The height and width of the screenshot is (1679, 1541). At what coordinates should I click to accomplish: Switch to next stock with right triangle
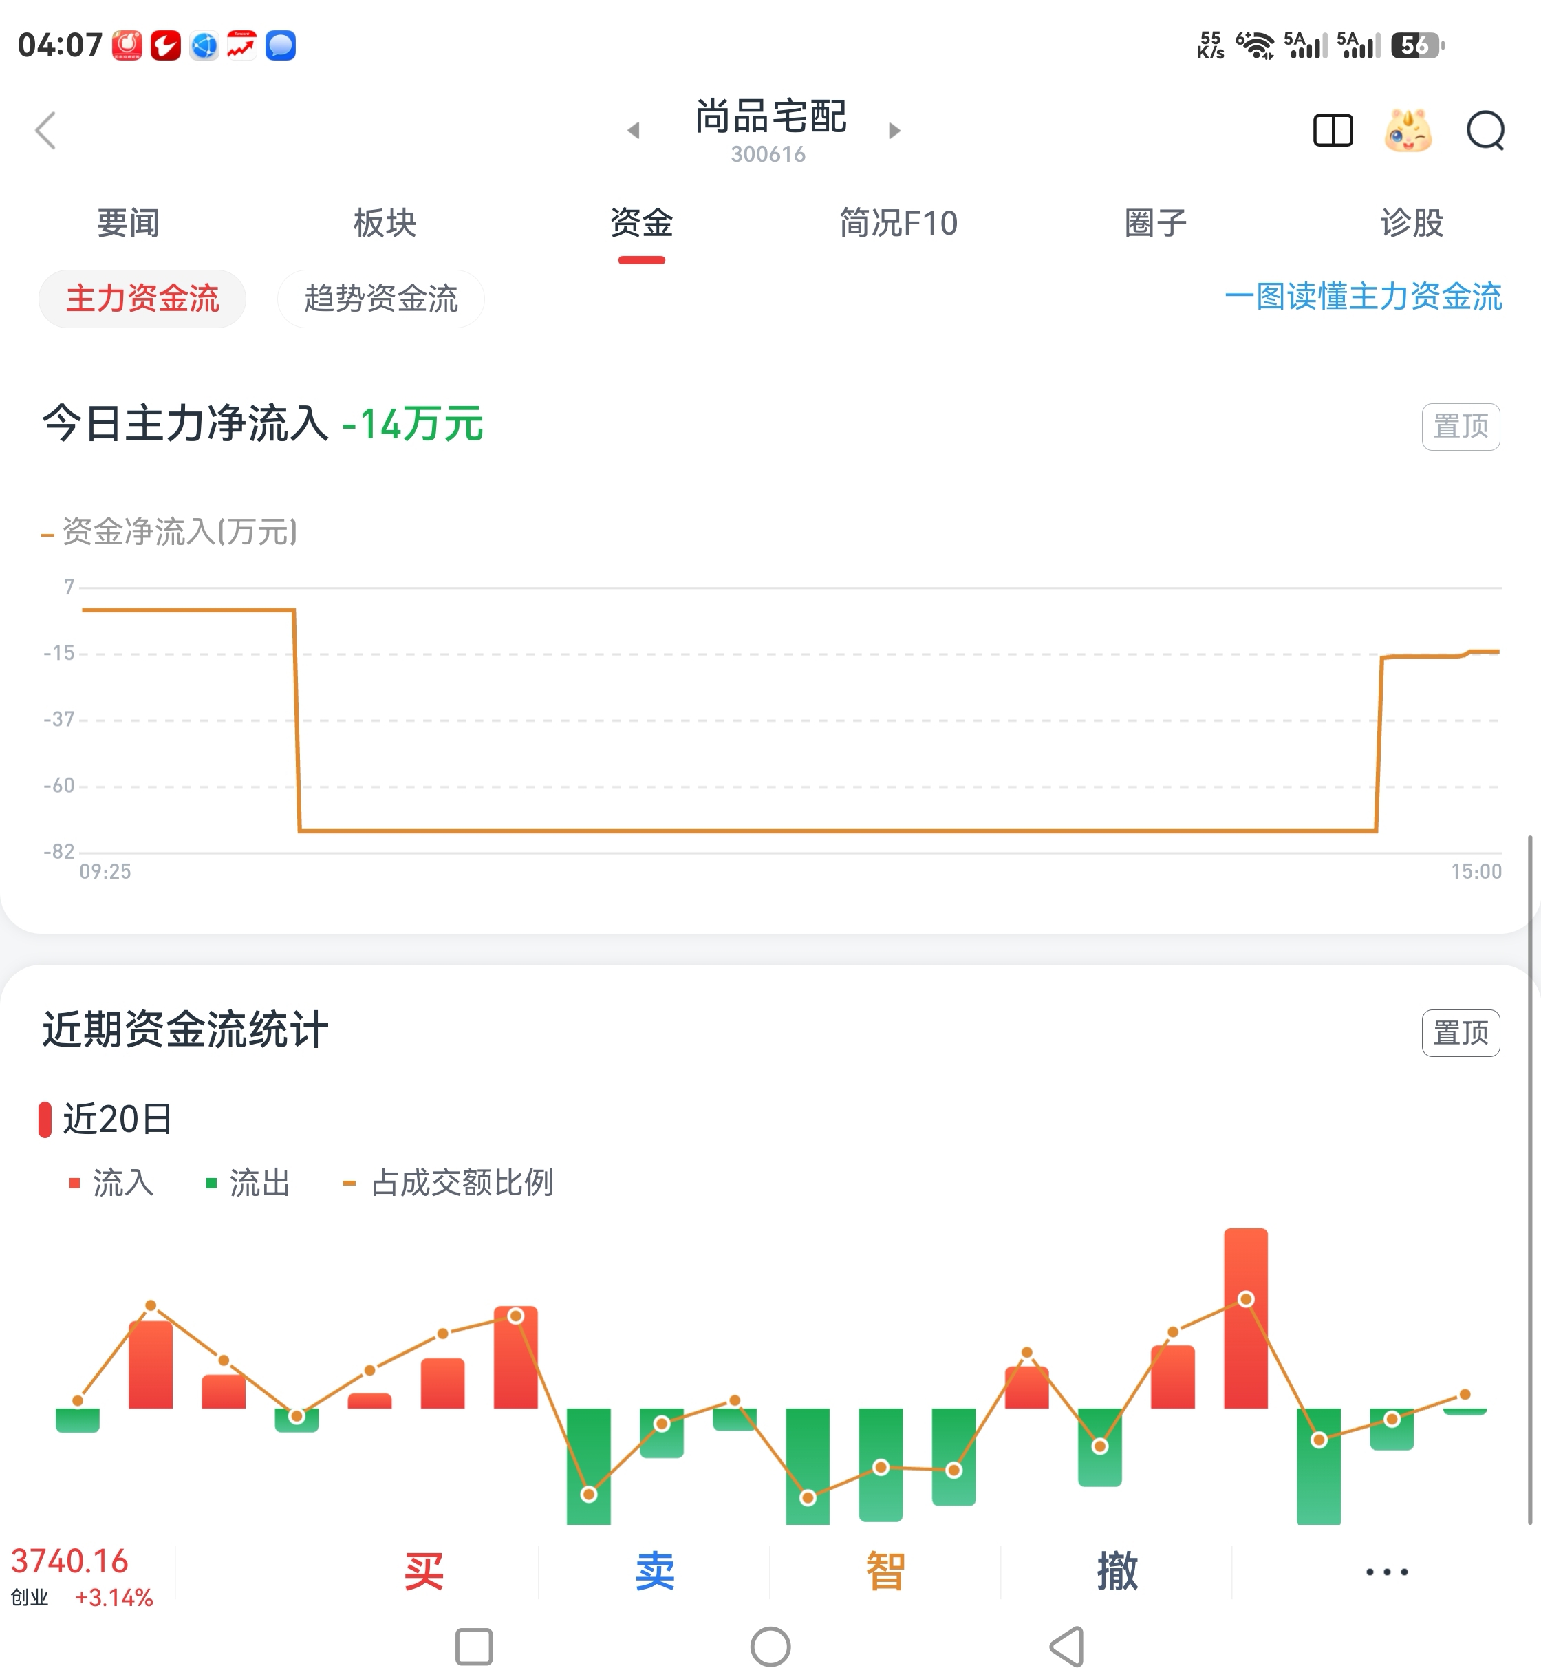[894, 130]
